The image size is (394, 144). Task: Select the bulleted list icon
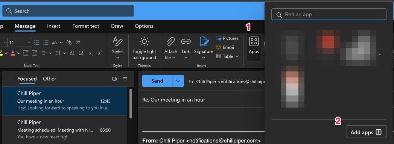click(37, 42)
